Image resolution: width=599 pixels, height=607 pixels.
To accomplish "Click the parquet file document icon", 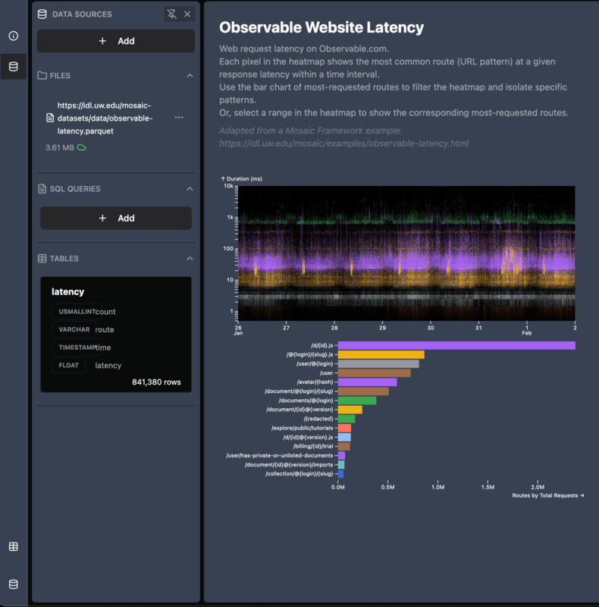I will pos(50,118).
